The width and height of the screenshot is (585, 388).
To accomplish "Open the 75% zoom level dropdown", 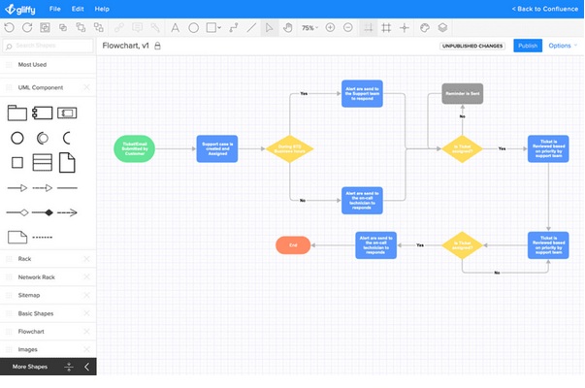I will 310,27.
